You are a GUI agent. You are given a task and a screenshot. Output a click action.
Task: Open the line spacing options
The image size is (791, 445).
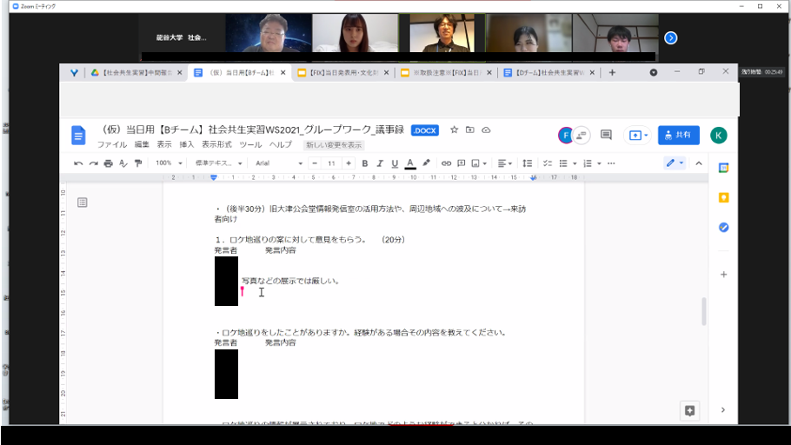[x=527, y=163]
